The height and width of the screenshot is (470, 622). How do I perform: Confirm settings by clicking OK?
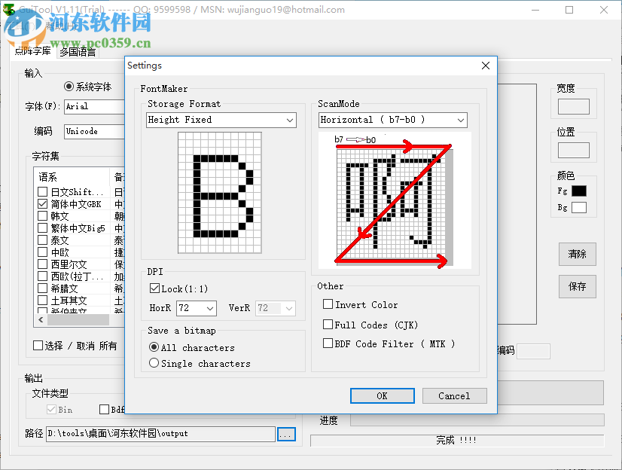tap(382, 395)
